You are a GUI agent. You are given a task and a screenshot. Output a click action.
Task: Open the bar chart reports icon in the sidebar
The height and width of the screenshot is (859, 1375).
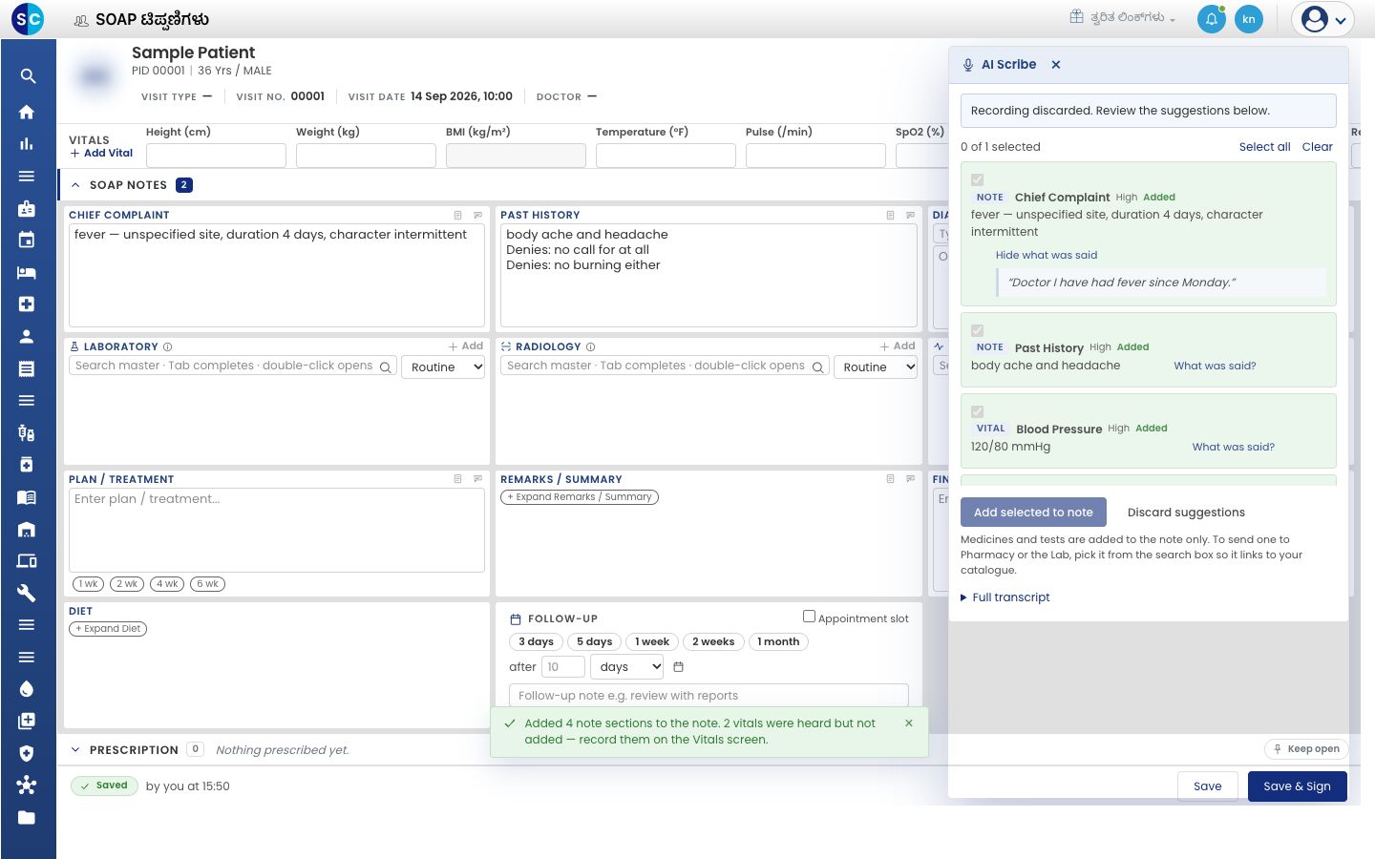tap(27, 144)
